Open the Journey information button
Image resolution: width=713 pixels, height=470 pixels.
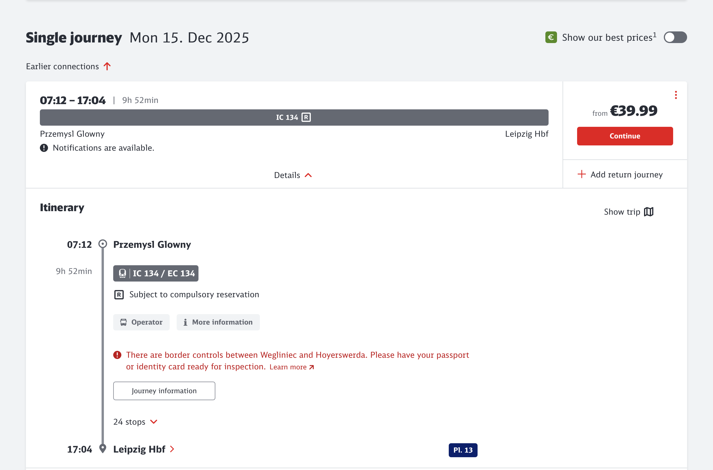(x=164, y=391)
